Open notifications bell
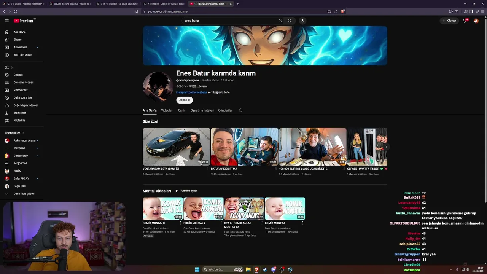487x274 pixels. pyautogui.click(x=465, y=21)
